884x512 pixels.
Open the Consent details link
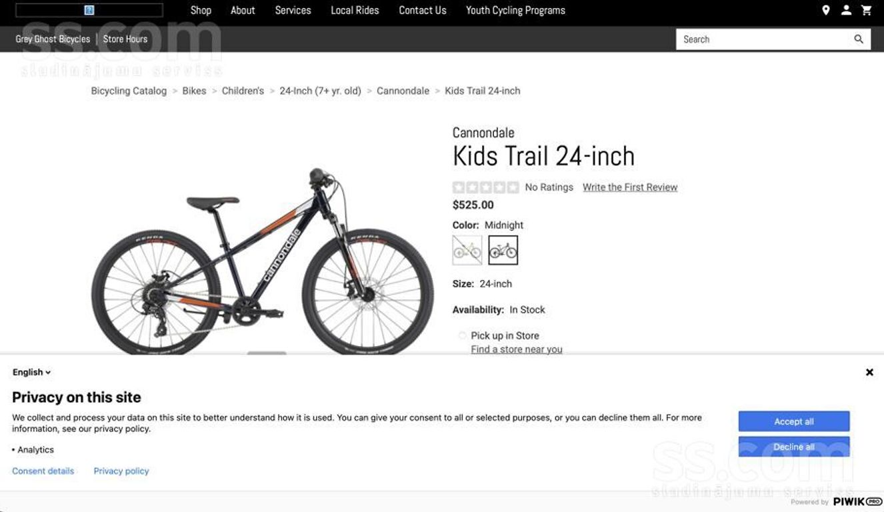pyautogui.click(x=43, y=471)
